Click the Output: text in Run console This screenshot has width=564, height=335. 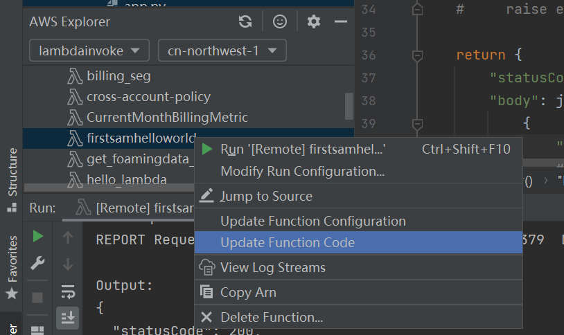(125, 285)
